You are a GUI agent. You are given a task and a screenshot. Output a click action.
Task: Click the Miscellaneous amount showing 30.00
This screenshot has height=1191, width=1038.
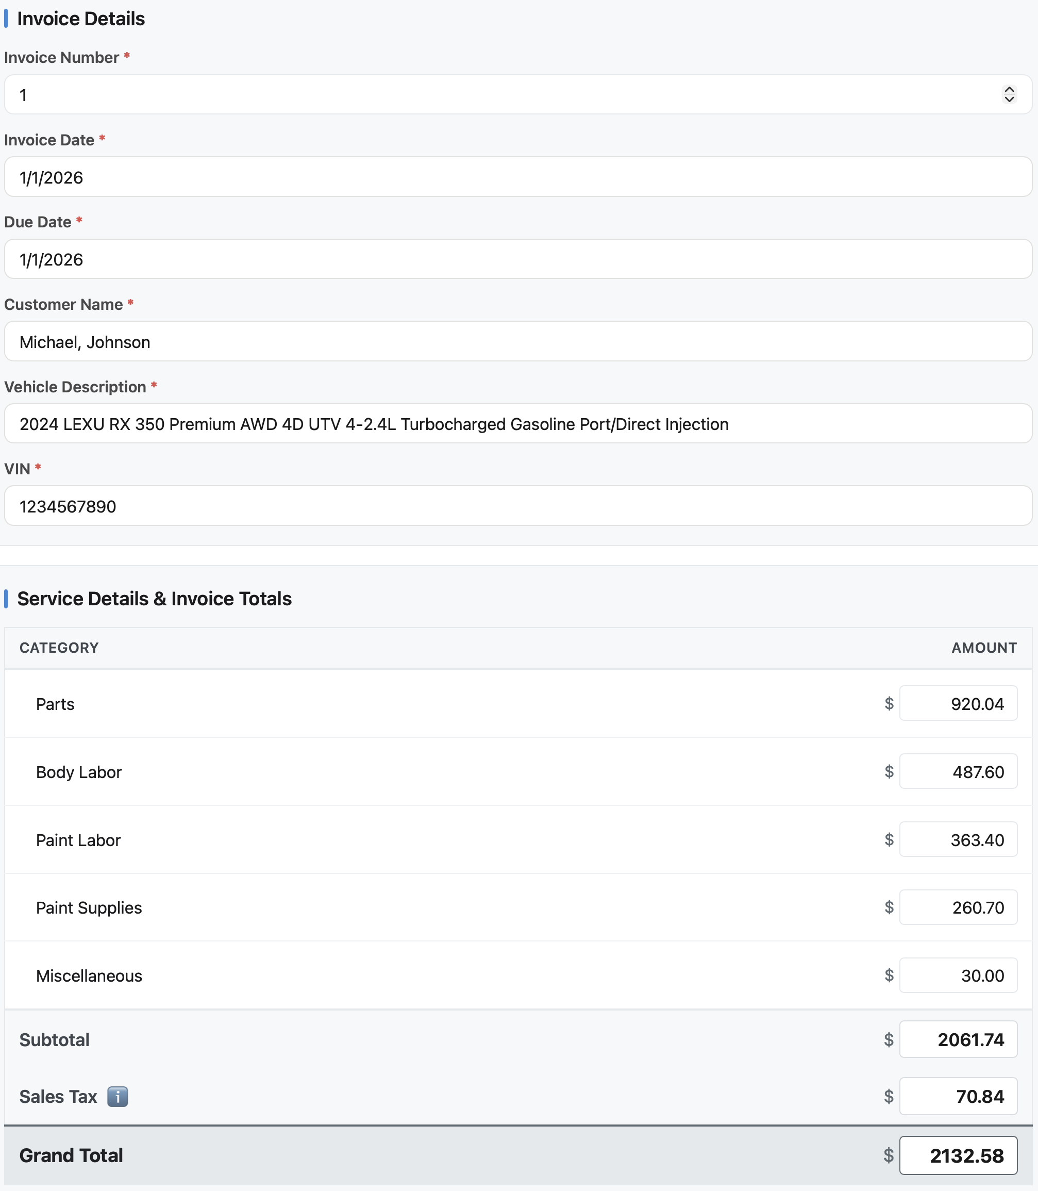tap(958, 975)
